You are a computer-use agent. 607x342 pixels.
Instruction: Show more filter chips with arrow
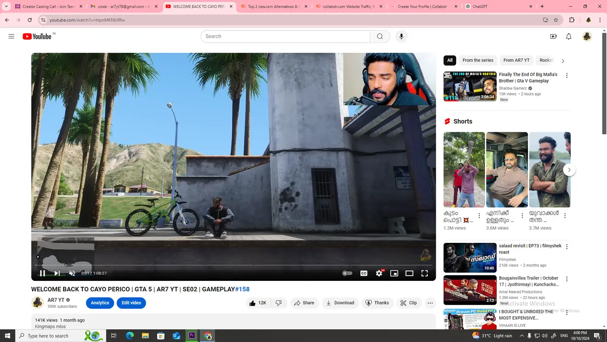tap(563, 61)
